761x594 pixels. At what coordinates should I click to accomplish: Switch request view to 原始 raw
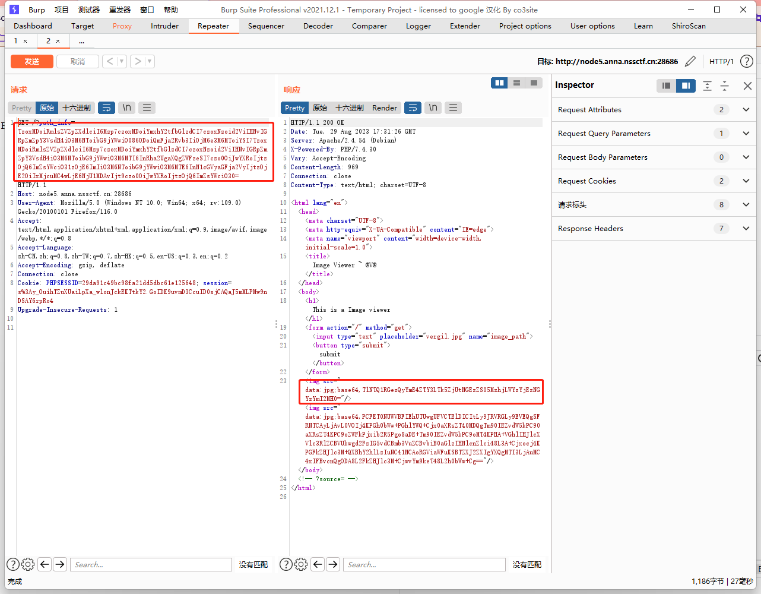pyautogui.click(x=47, y=108)
